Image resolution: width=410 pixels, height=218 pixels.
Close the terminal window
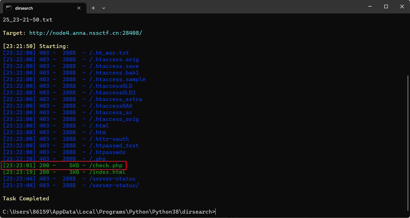coord(402,7)
